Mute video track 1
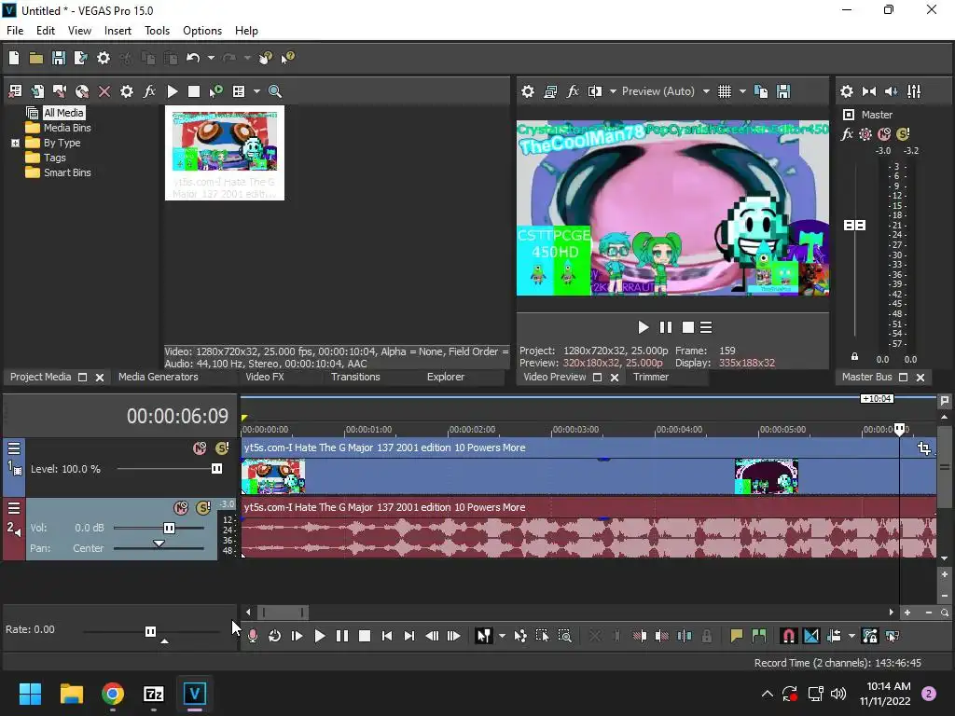 (x=200, y=448)
